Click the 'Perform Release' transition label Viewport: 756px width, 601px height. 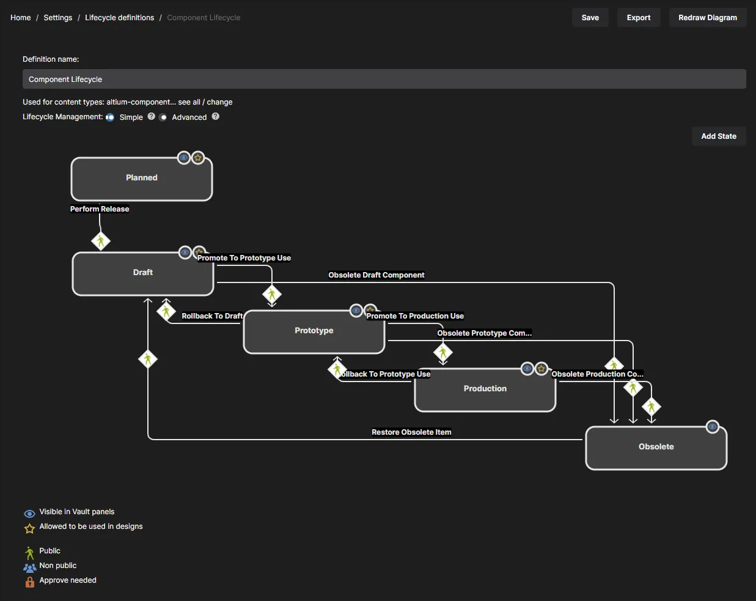pyautogui.click(x=100, y=209)
